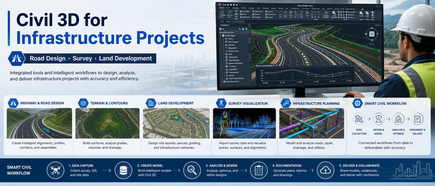Click the 2. CREATE MODEL step title
Viewport: 435px width, 186px height.
(x=150, y=166)
